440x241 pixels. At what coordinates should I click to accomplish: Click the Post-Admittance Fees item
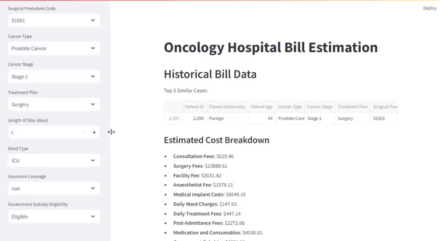click(x=209, y=223)
